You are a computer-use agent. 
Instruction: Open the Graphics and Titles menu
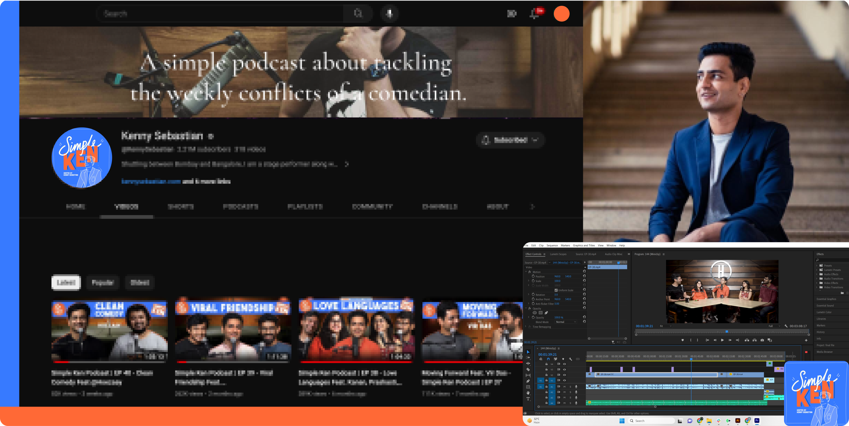pyautogui.click(x=584, y=245)
